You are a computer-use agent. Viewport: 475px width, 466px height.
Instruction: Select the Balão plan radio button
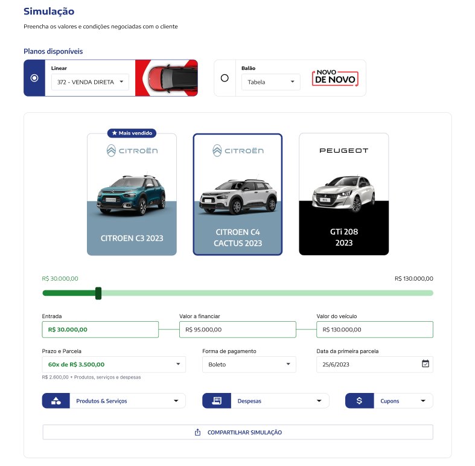pos(225,78)
